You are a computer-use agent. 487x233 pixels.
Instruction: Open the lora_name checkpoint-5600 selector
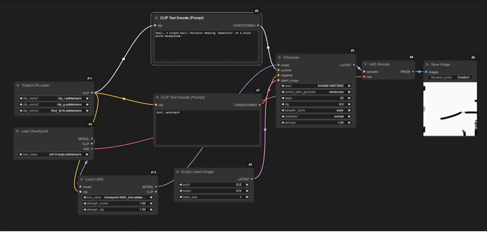coord(118,197)
